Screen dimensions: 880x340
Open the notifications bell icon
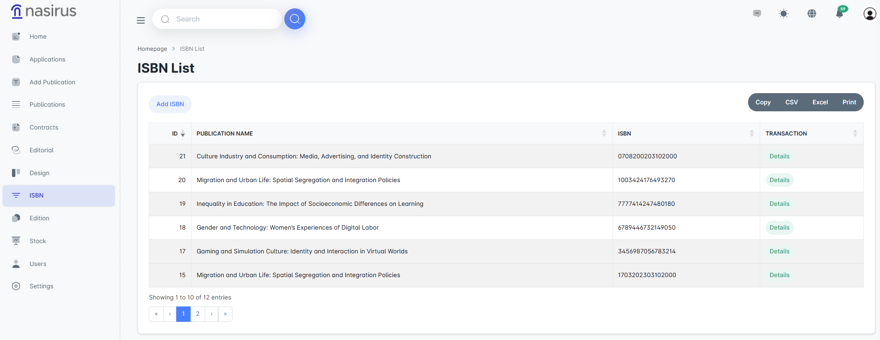(x=839, y=14)
